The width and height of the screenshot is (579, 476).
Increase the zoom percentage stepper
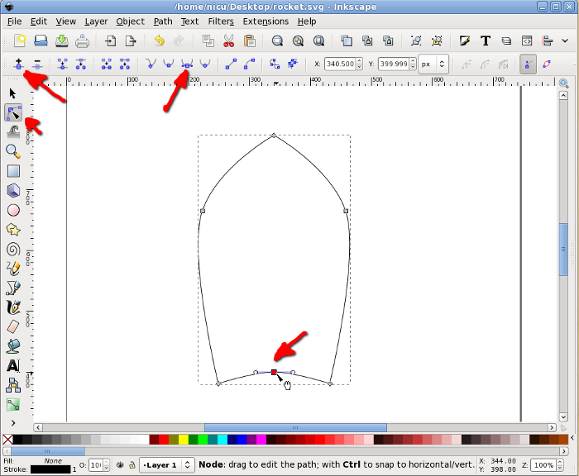tap(560, 462)
